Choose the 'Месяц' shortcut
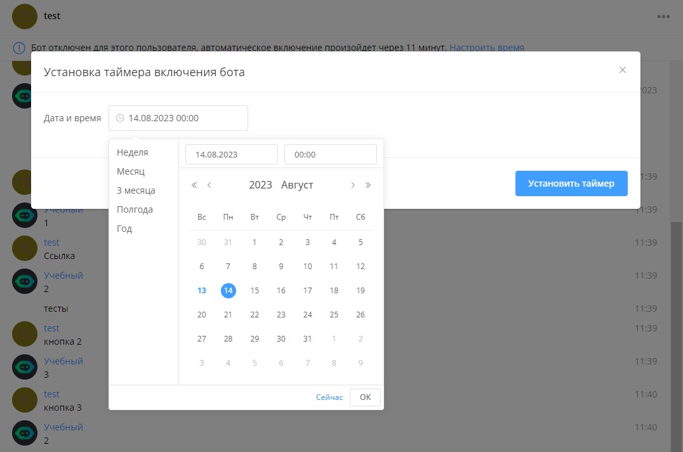The height and width of the screenshot is (452, 683). pos(131,171)
